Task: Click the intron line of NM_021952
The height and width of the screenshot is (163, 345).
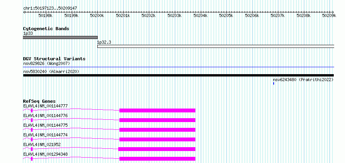Action: click(x=76, y=148)
